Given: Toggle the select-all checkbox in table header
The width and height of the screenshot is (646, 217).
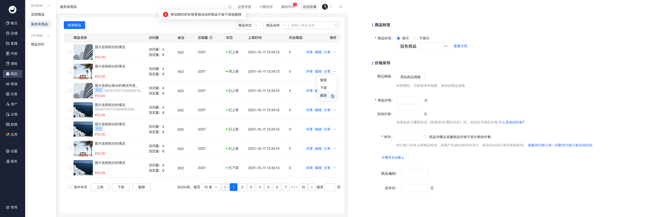Looking at the screenshot, I should coord(70,38).
